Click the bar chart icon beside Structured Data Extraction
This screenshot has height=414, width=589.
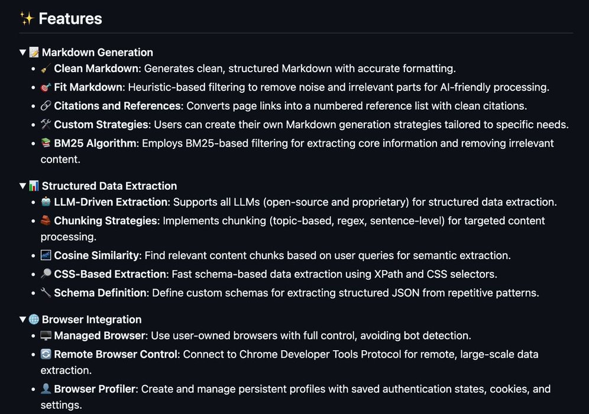point(34,186)
